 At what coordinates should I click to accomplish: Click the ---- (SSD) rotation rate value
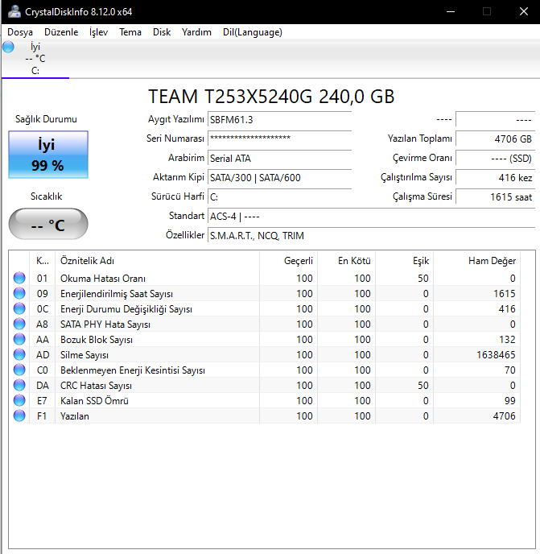click(x=496, y=158)
